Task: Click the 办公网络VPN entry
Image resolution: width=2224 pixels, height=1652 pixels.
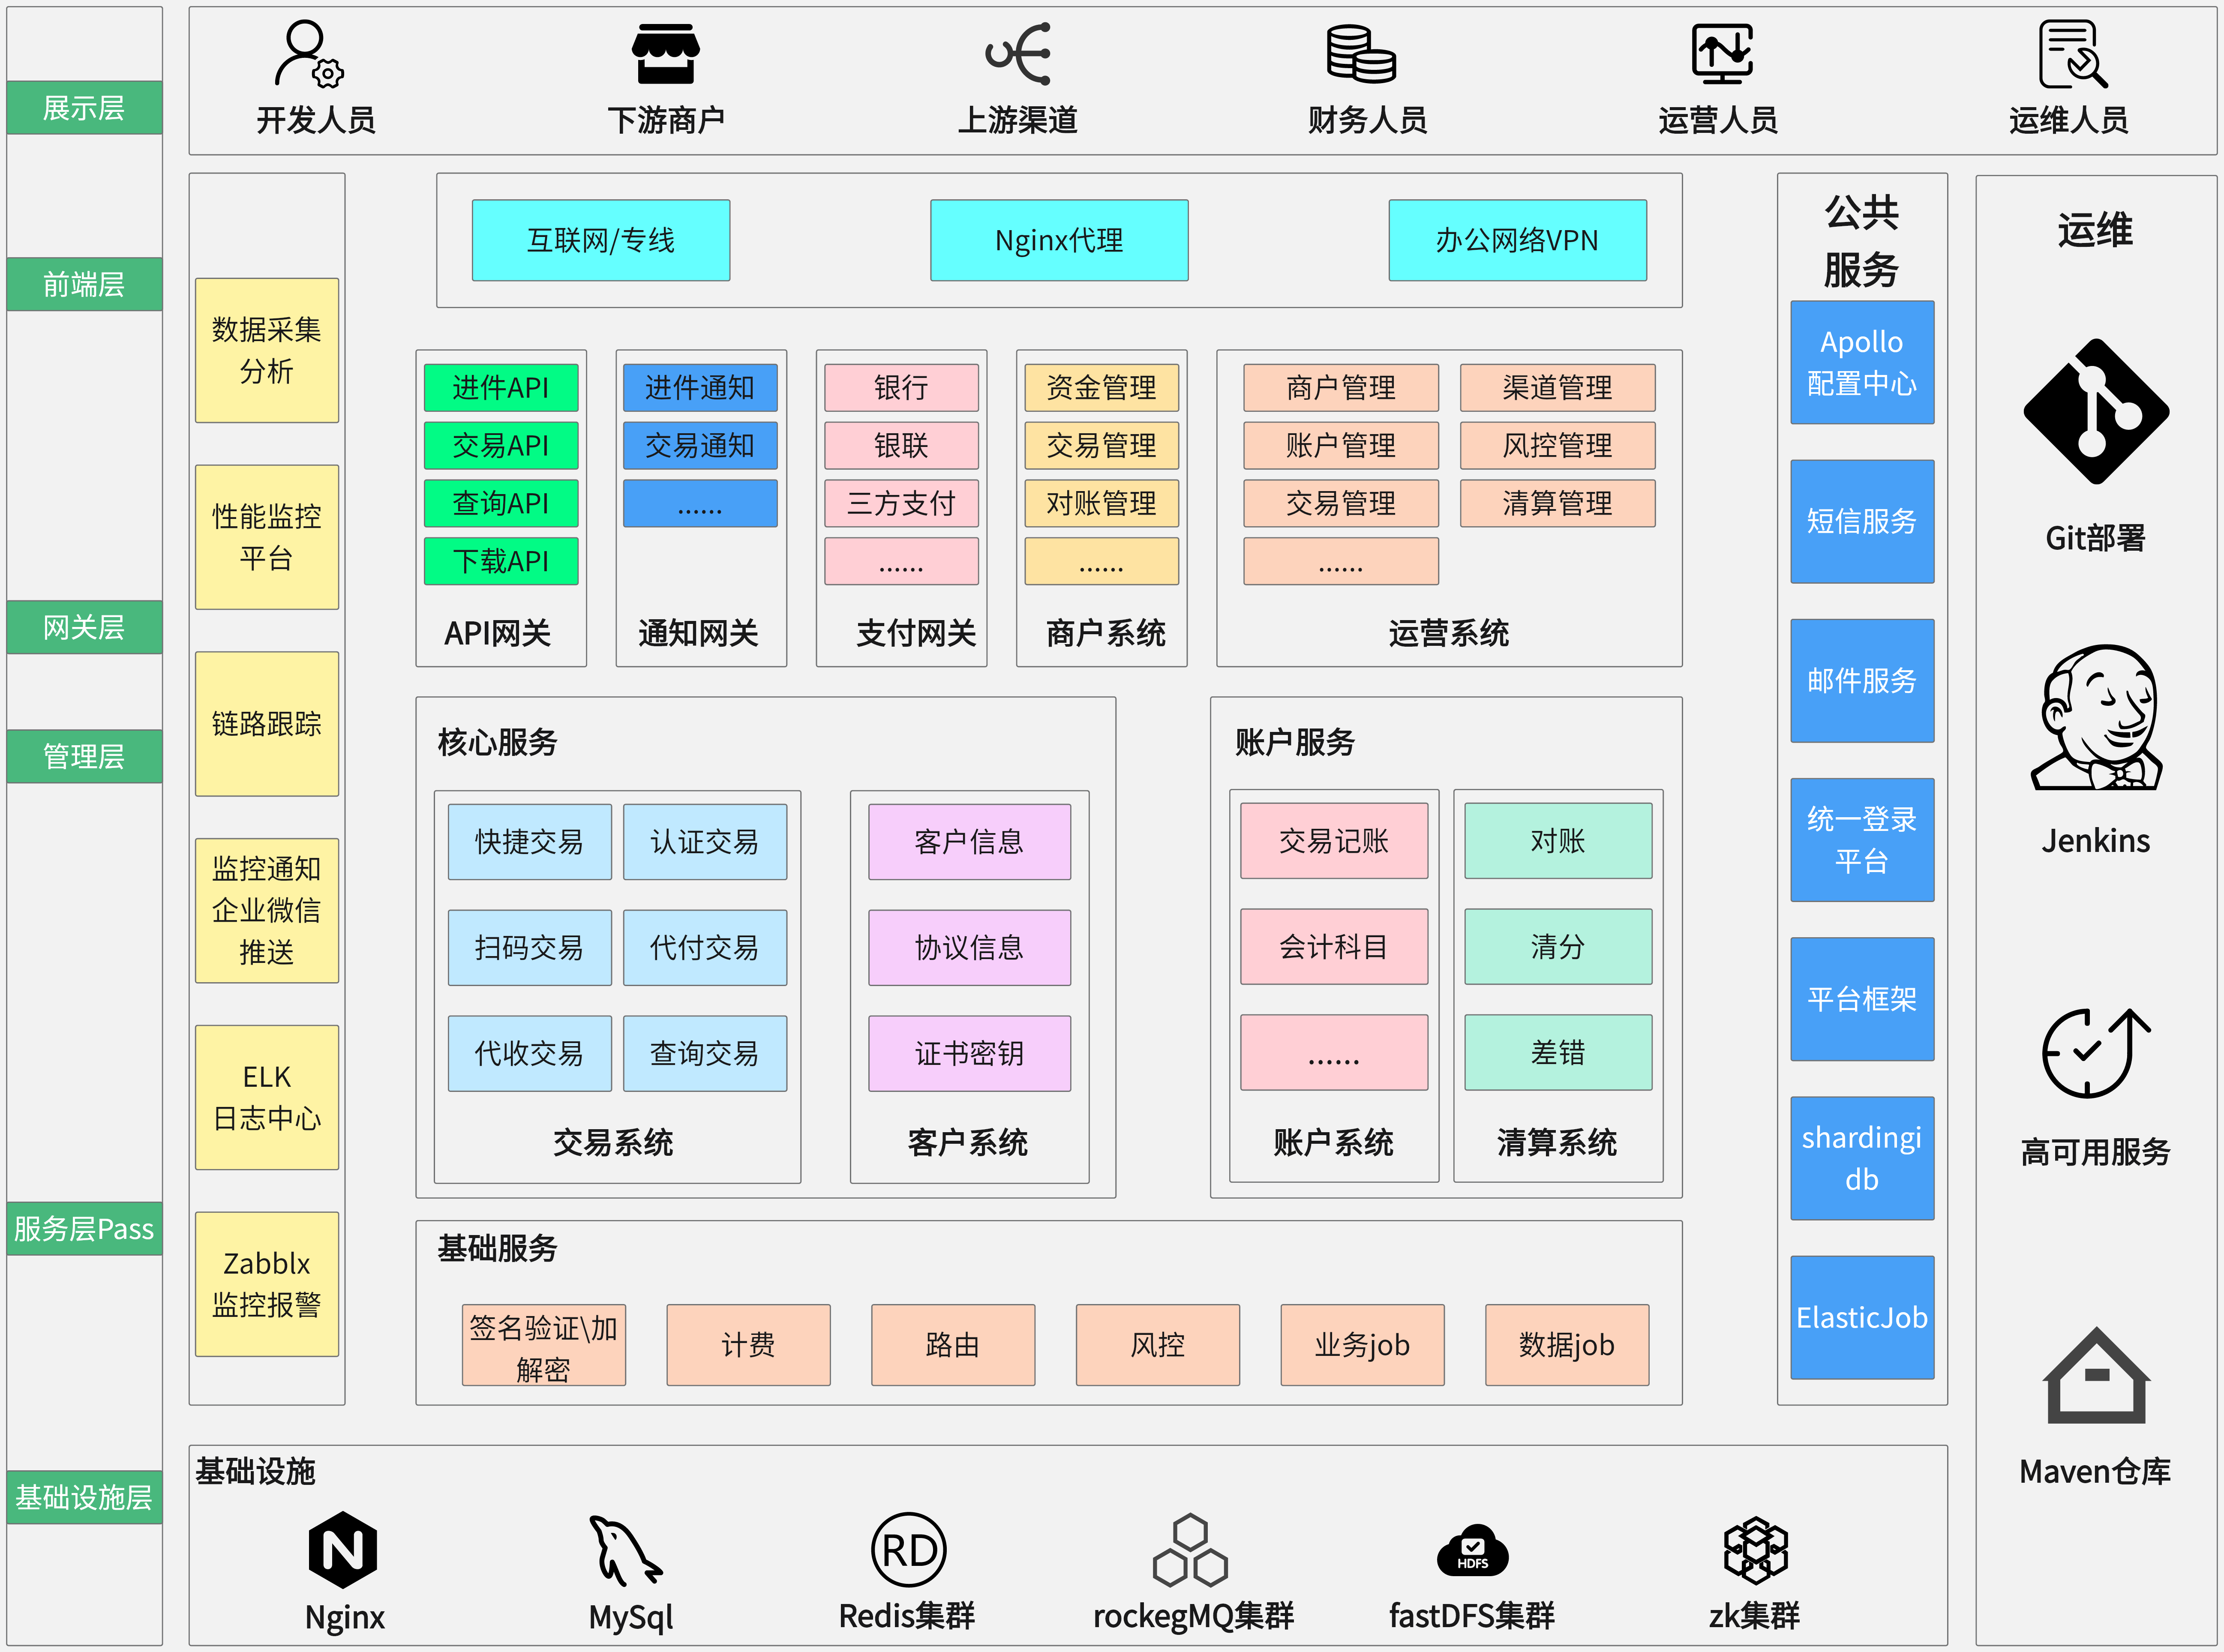Action: [x=1517, y=240]
